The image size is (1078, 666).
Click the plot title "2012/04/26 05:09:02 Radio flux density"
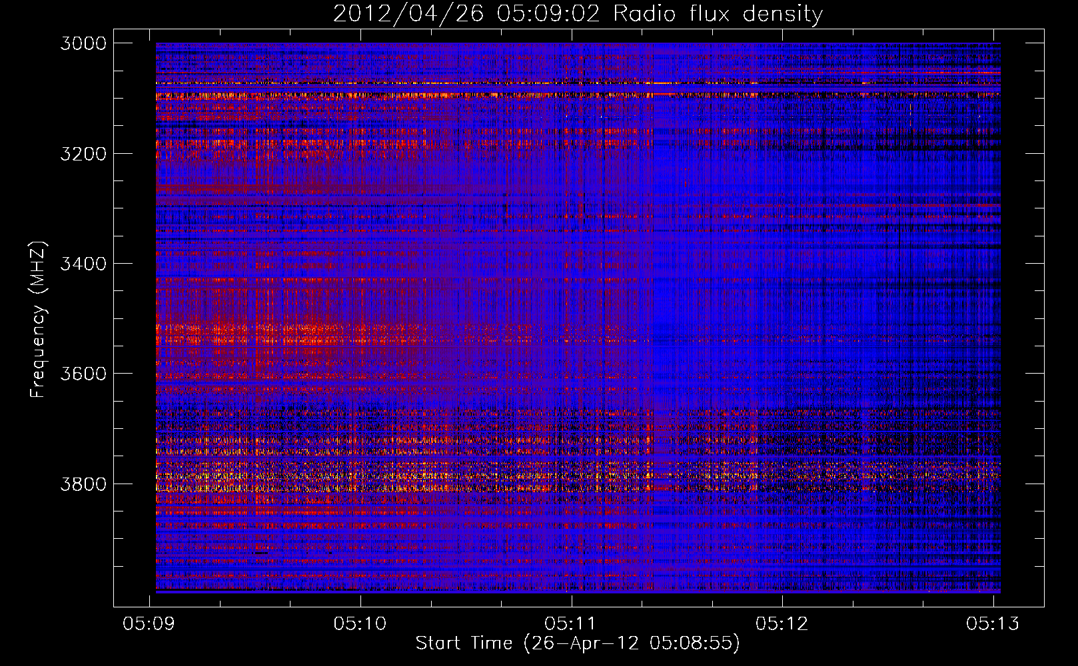tap(578, 14)
